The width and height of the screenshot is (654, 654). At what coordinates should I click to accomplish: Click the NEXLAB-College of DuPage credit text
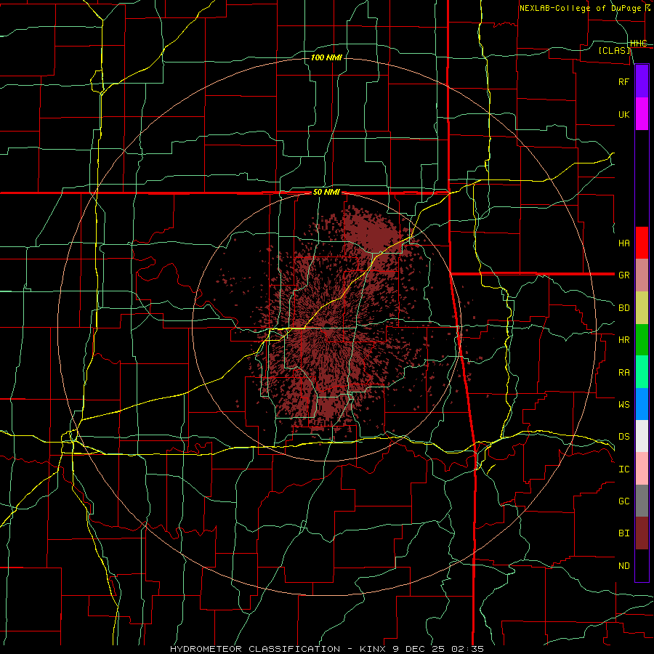tap(582, 8)
